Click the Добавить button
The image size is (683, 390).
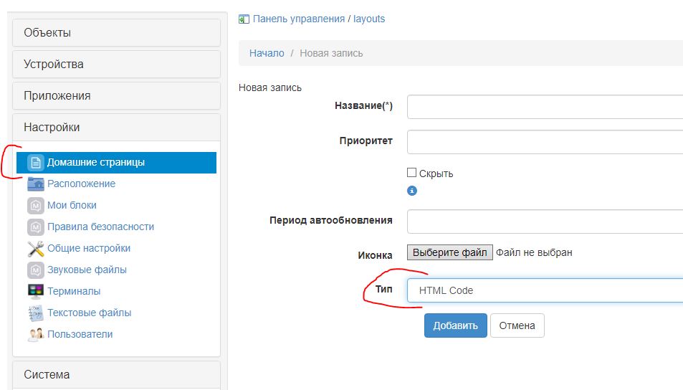456,325
